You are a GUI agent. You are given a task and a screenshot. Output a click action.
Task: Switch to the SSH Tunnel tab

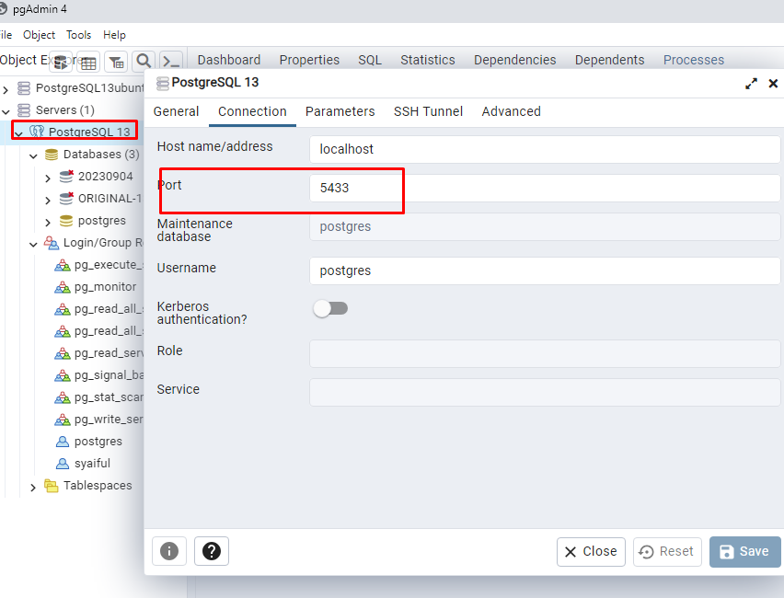(x=428, y=111)
